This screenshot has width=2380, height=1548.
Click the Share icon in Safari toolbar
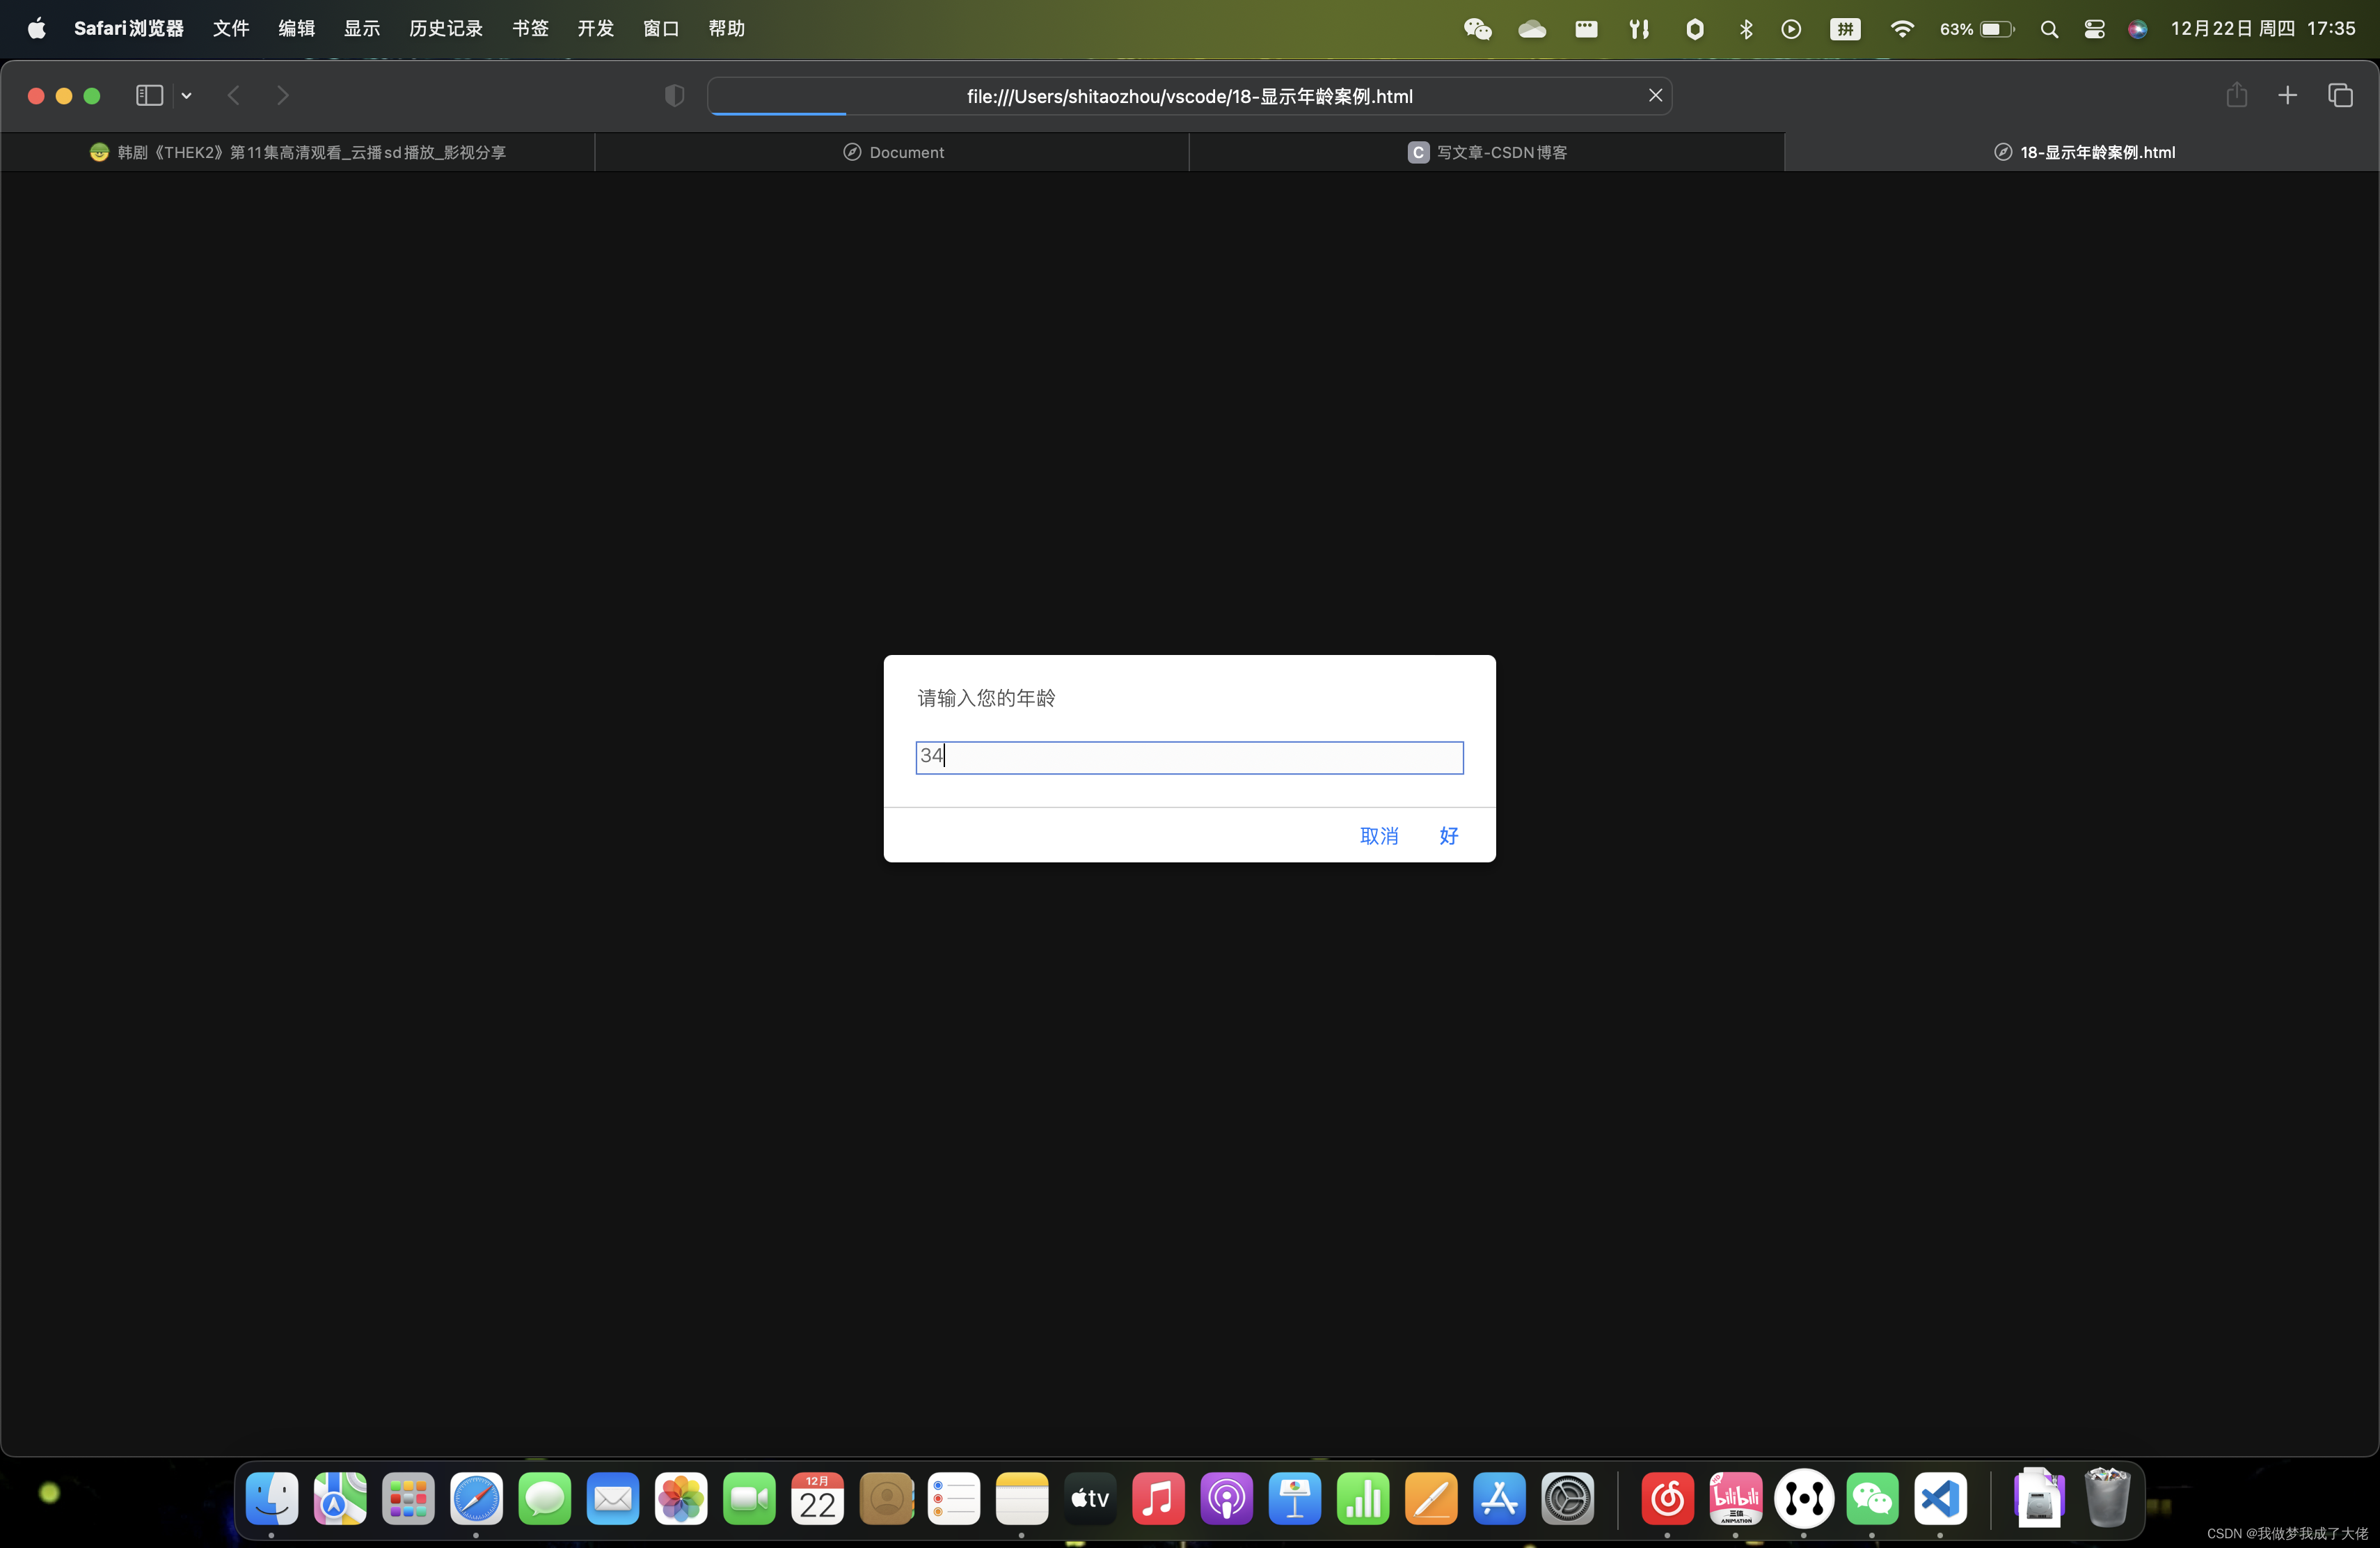(2237, 95)
